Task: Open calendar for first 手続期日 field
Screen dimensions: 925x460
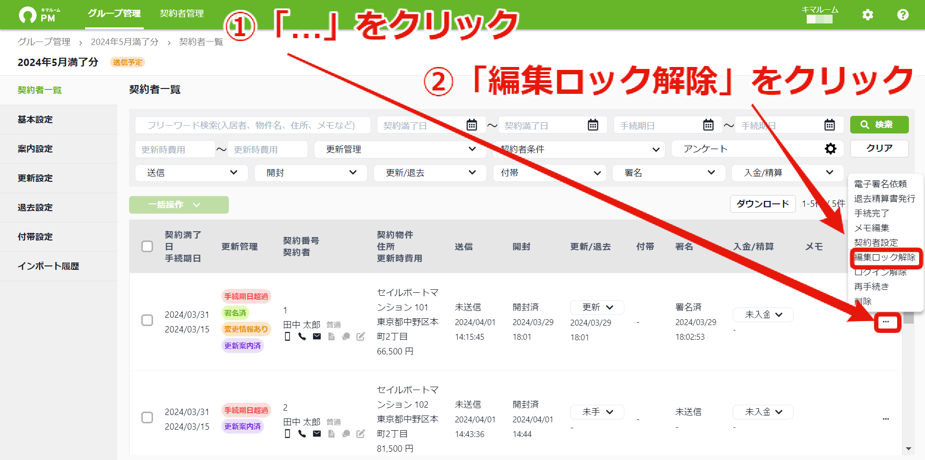Action: tap(708, 125)
